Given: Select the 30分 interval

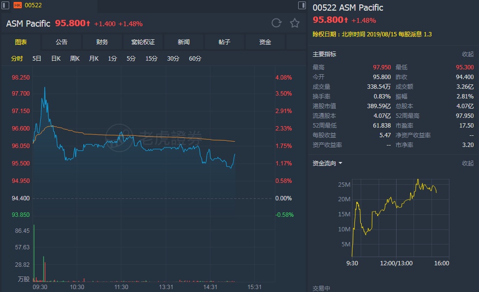Looking at the screenshot, I should [173, 58].
